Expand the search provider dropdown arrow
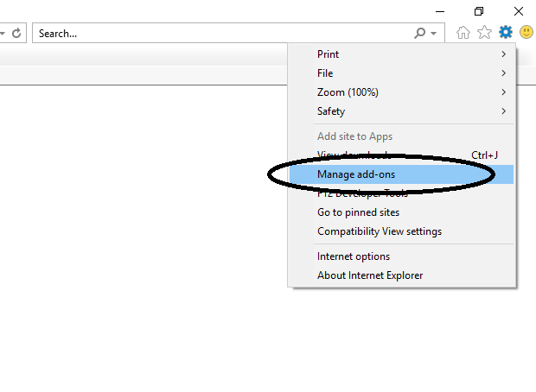This screenshot has width=536, height=392. (x=433, y=34)
